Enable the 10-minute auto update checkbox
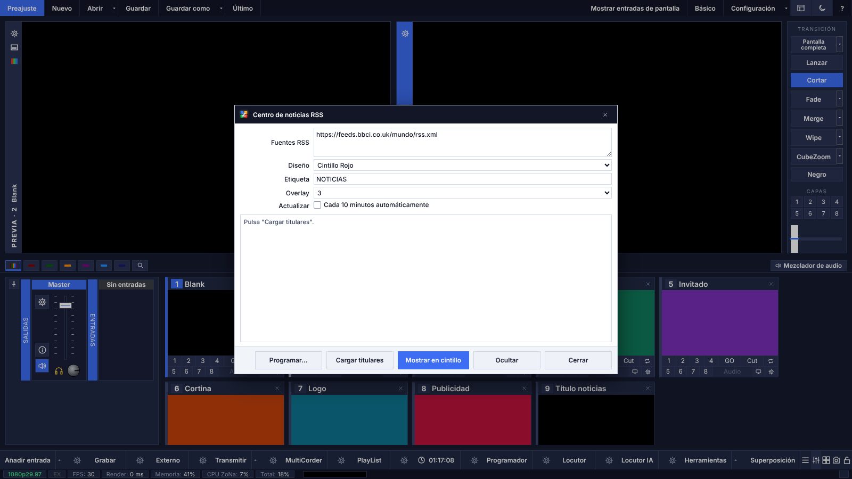The height and width of the screenshot is (479, 852). pos(317,205)
